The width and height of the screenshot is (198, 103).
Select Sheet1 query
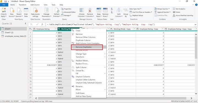[x=13, y=29]
